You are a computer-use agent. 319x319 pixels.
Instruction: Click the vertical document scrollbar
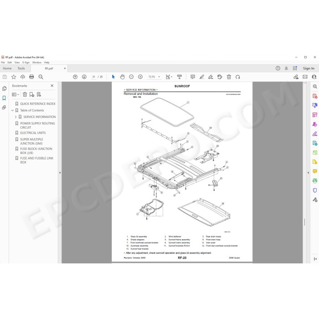(x=304, y=173)
